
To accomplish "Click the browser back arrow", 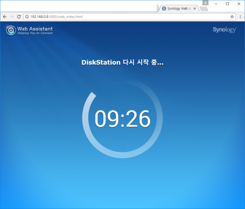I will (4, 17).
